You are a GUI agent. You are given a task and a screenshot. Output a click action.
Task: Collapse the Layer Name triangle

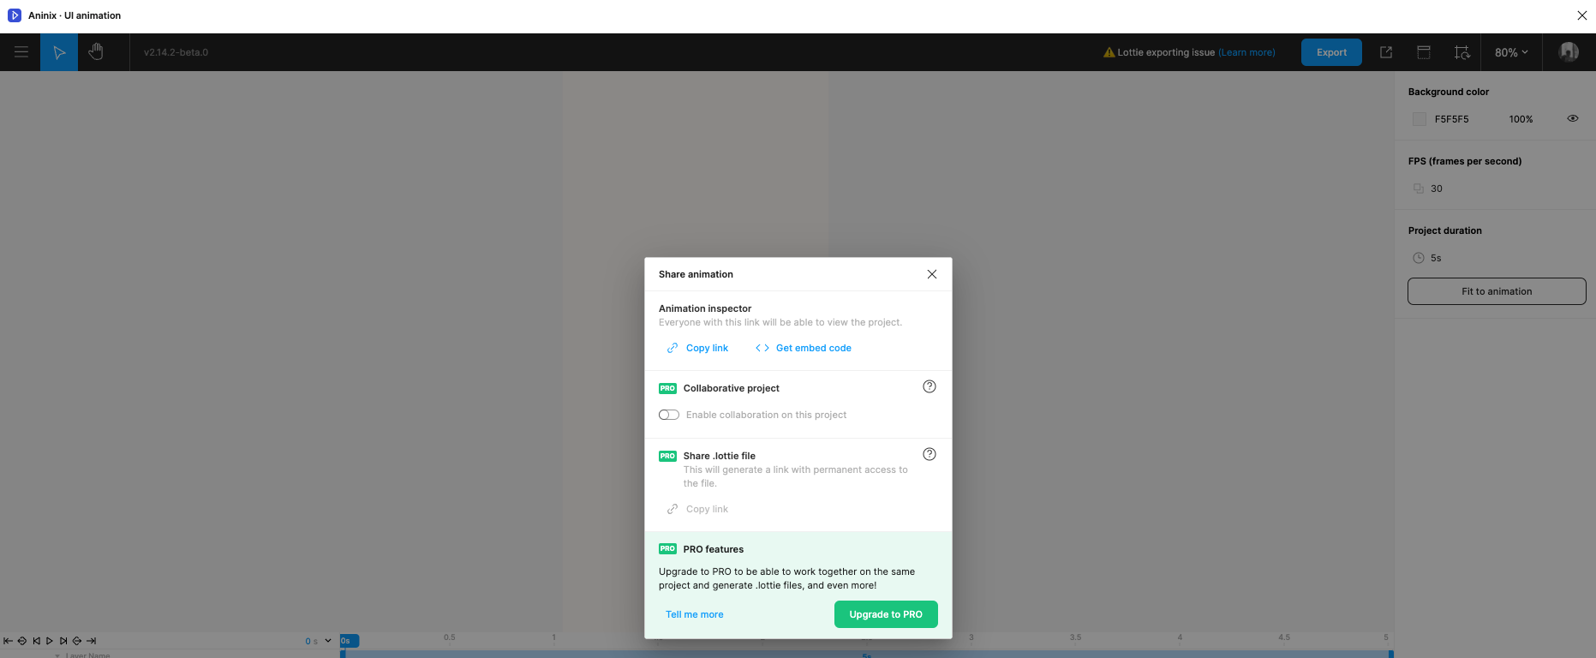[x=57, y=655]
